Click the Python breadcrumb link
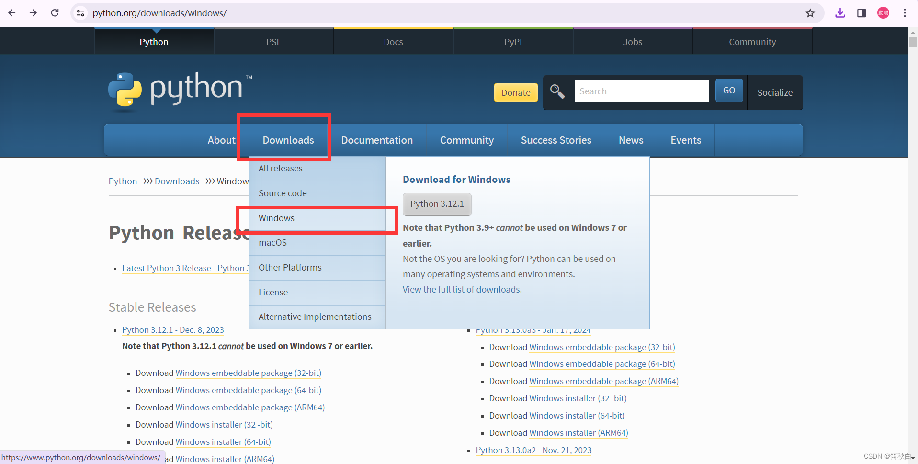 [123, 181]
